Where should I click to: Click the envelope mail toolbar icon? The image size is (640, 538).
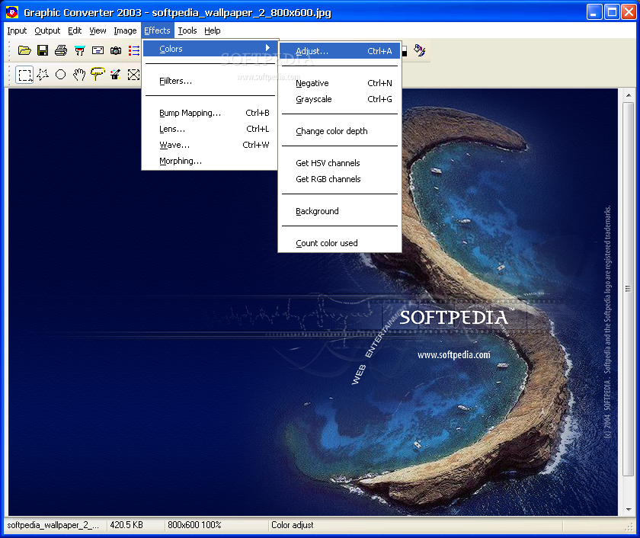point(98,50)
